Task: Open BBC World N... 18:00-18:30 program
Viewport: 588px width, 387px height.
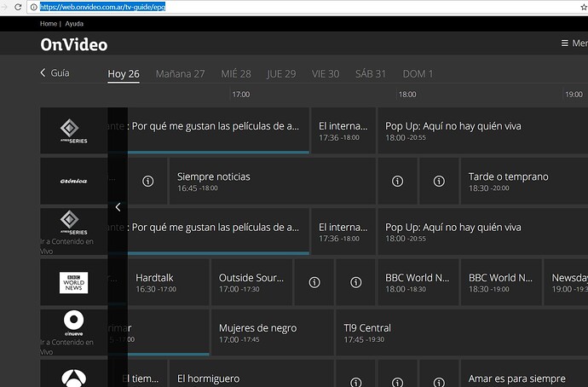Action: 418,282
